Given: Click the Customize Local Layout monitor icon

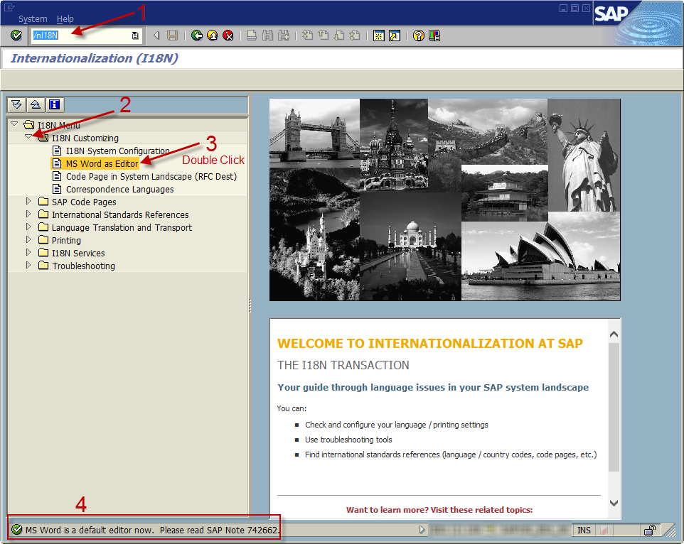Looking at the screenshot, I should (x=434, y=36).
